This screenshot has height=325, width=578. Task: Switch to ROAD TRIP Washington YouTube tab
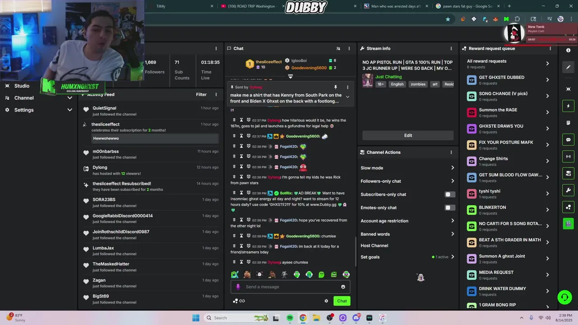click(x=252, y=6)
